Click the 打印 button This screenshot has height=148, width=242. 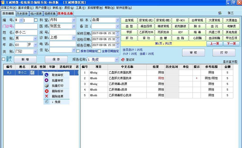point(224,52)
